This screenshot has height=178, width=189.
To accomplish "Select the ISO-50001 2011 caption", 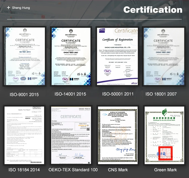I will coord(118,94).
